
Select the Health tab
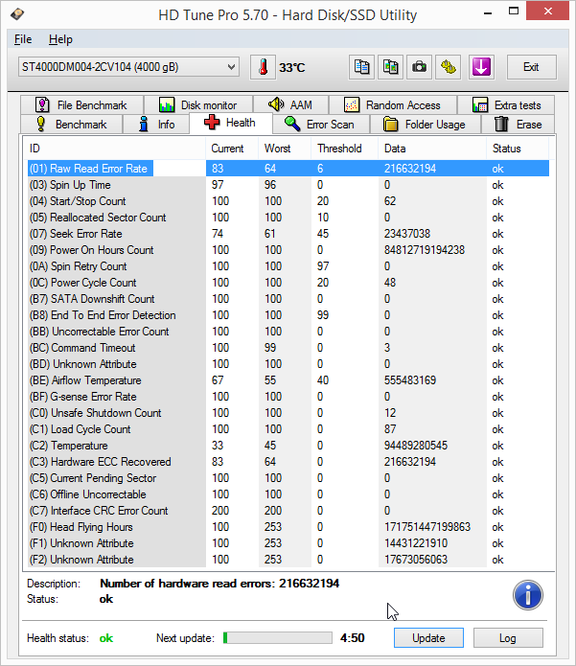pos(231,123)
